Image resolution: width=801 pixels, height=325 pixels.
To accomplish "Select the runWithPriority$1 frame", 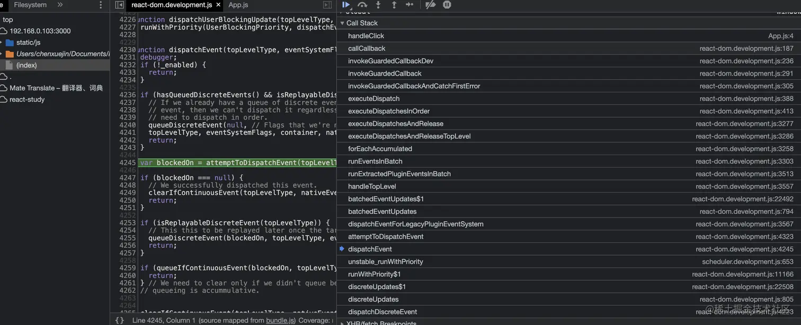I will click(x=569, y=274).
